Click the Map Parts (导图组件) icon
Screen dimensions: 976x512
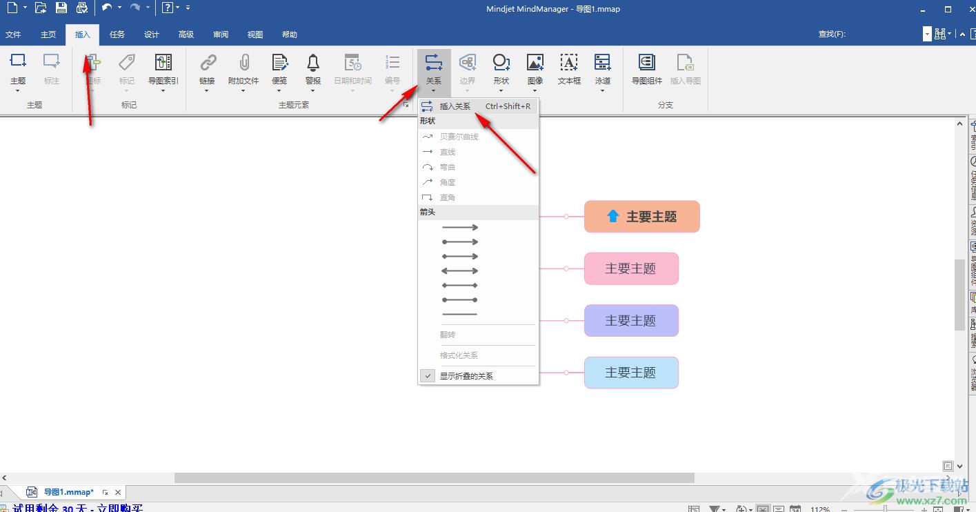646,63
